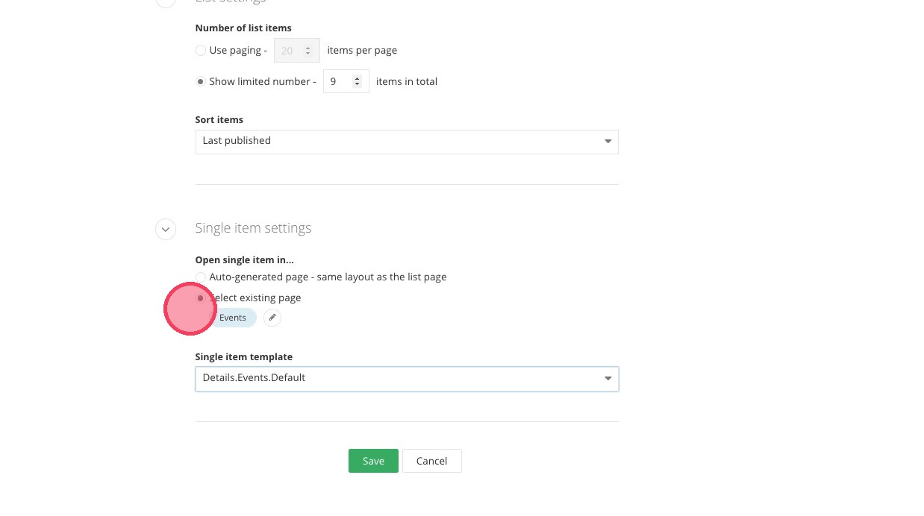The width and height of the screenshot is (924, 516).
Task: Open the Single item template dropdown
Action: click(x=407, y=379)
